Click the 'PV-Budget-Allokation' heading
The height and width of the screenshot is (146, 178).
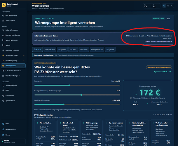[x=43, y=115]
